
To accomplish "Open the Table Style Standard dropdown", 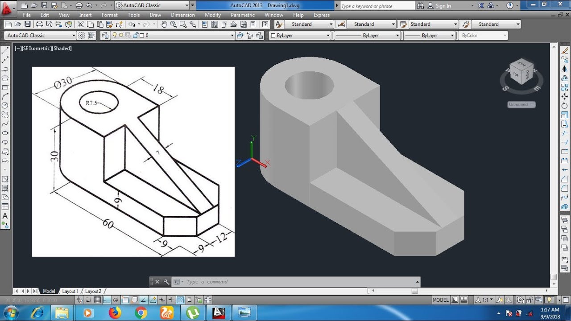I will pos(433,24).
